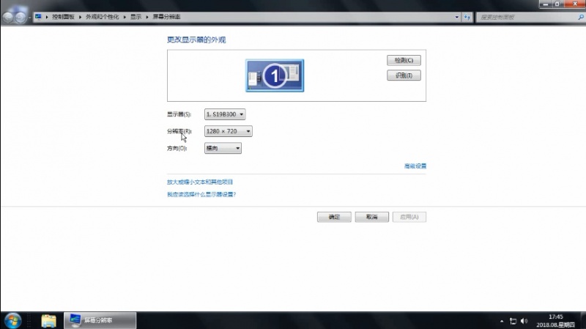
Task: Click the 方向(O): label
Action: [177, 149]
